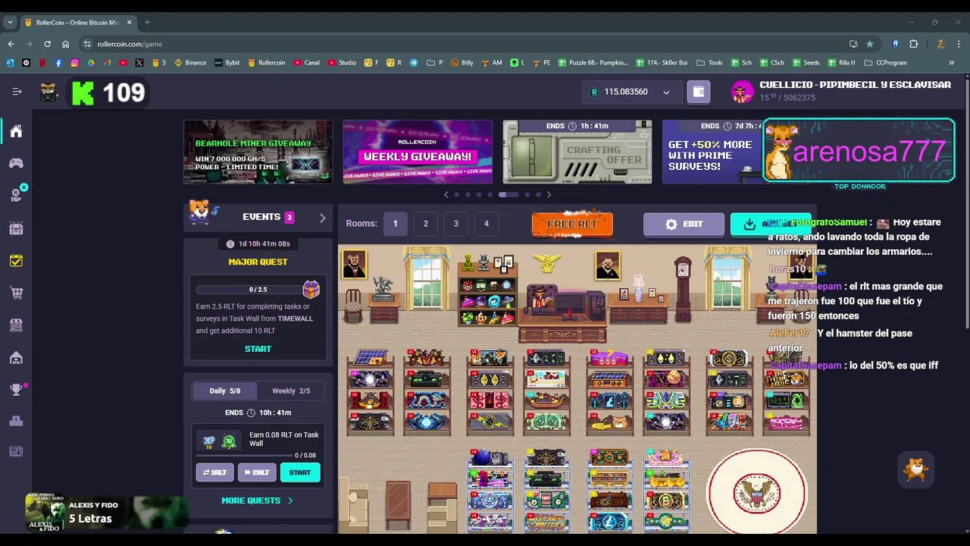970x546 pixels.
Task: Open the calendar events sidebar icon
Action: [x=16, y=227]
